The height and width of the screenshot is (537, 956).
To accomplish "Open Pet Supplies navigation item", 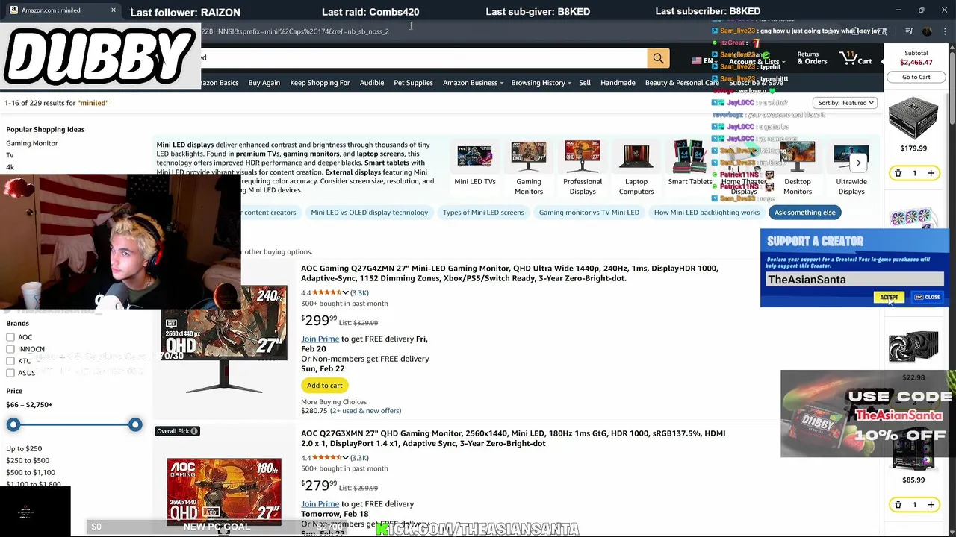I will (x=413, y=83).
